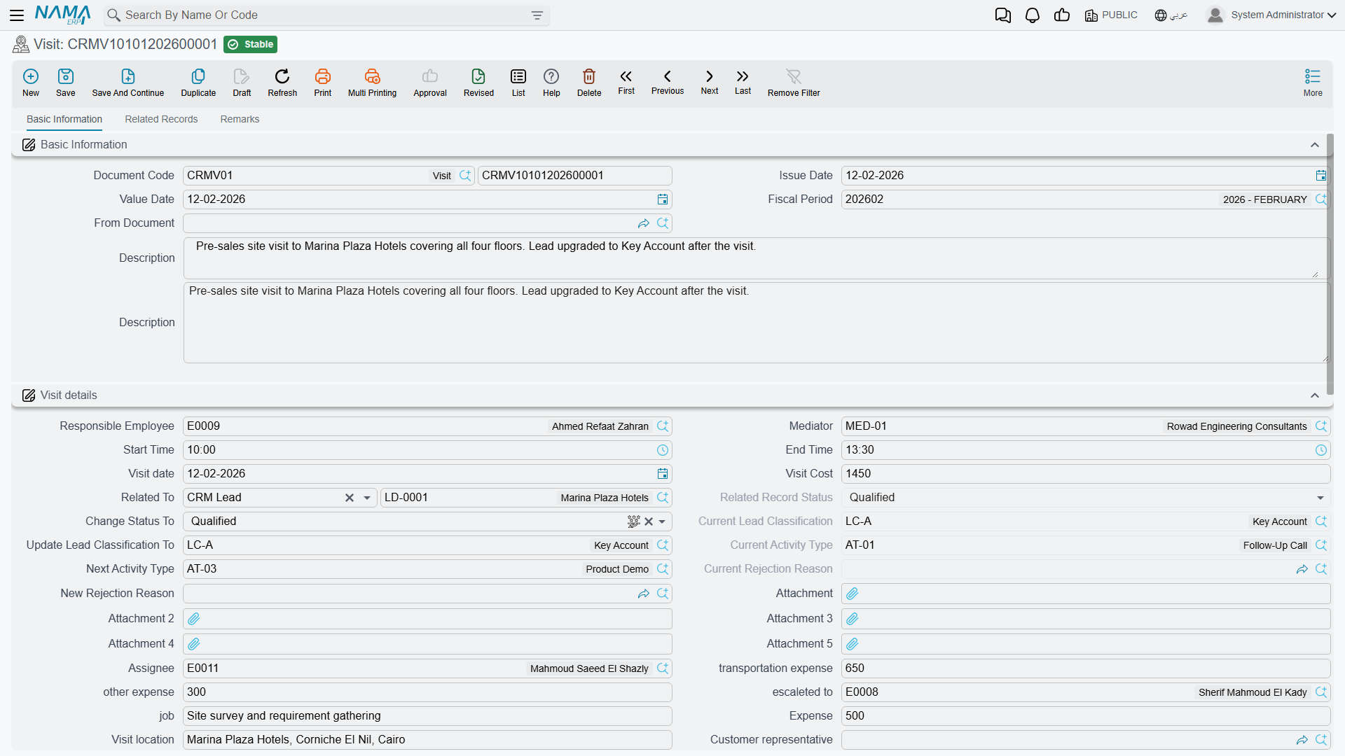Choose Save And Continue in toolbar
1345x756 pixels.
128,83
